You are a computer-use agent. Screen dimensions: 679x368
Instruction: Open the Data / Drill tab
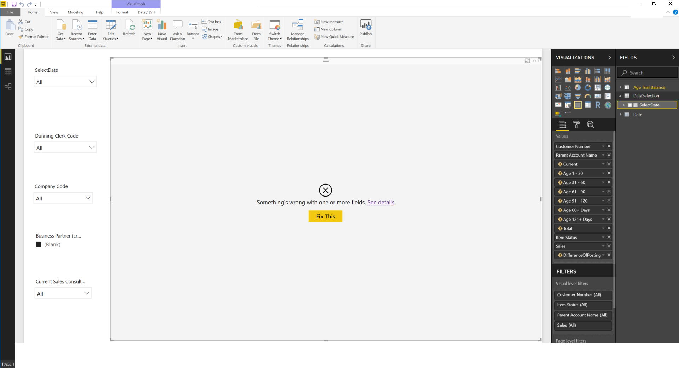(x=147, y=12)
